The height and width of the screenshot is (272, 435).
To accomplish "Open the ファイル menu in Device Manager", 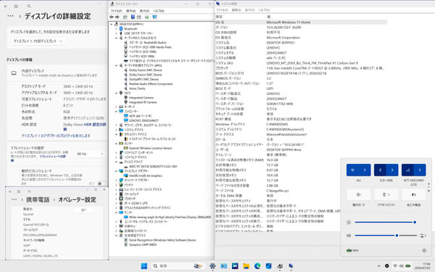I will pyautogui.click(x=116, y=11).
